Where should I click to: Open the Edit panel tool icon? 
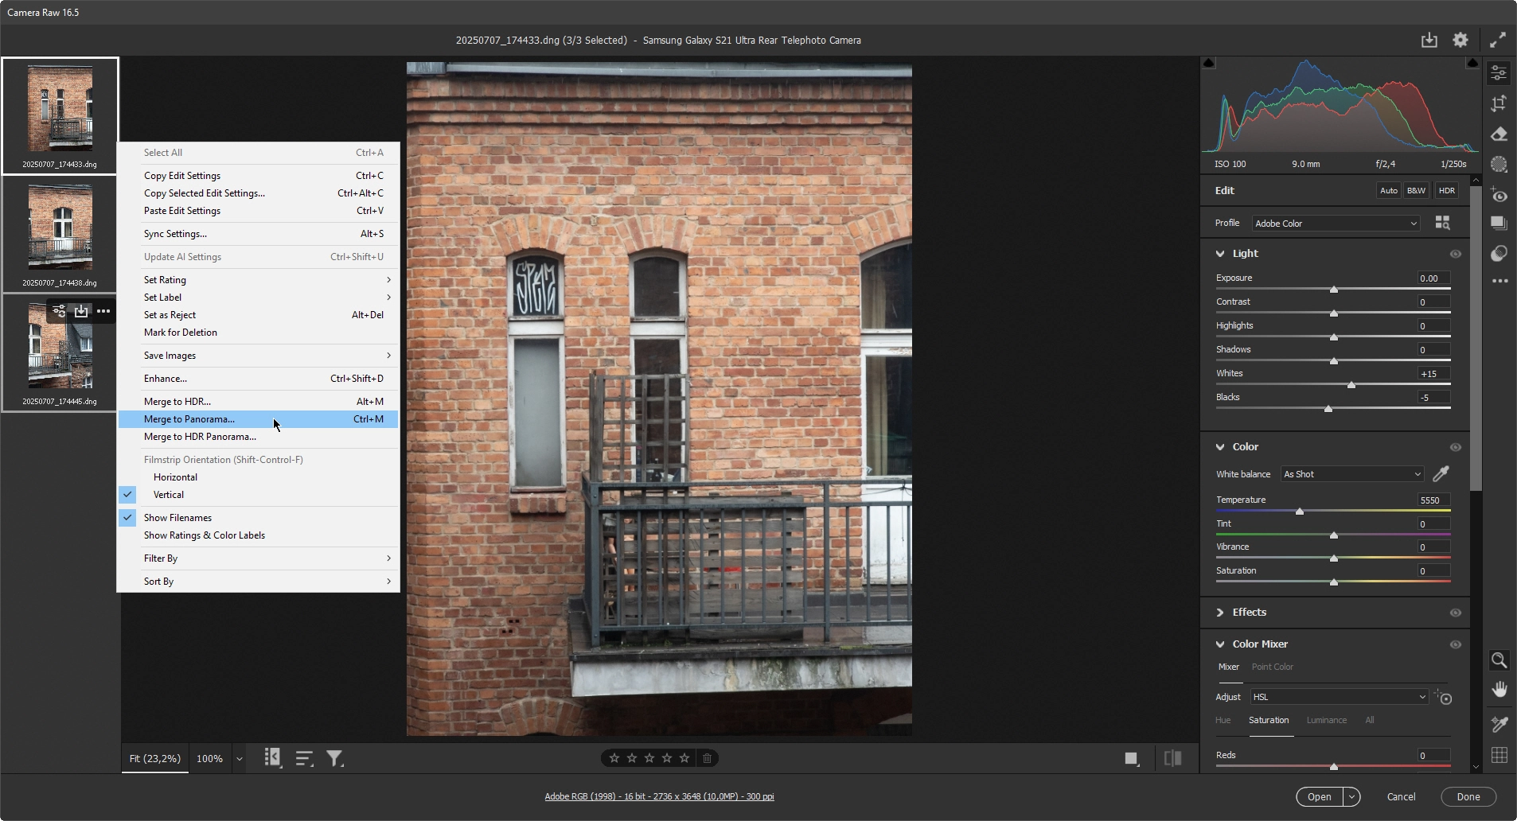pos(1499,73)
